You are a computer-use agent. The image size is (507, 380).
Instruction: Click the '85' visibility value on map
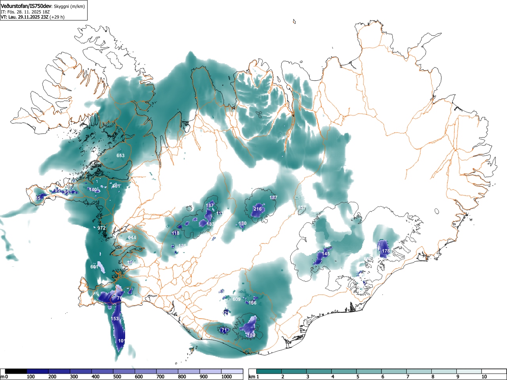click(38, 198)
